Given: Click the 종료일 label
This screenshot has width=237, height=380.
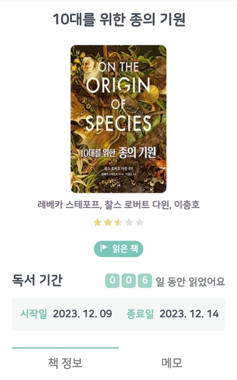Looking at the screenshot, I should tap(140, 314).
